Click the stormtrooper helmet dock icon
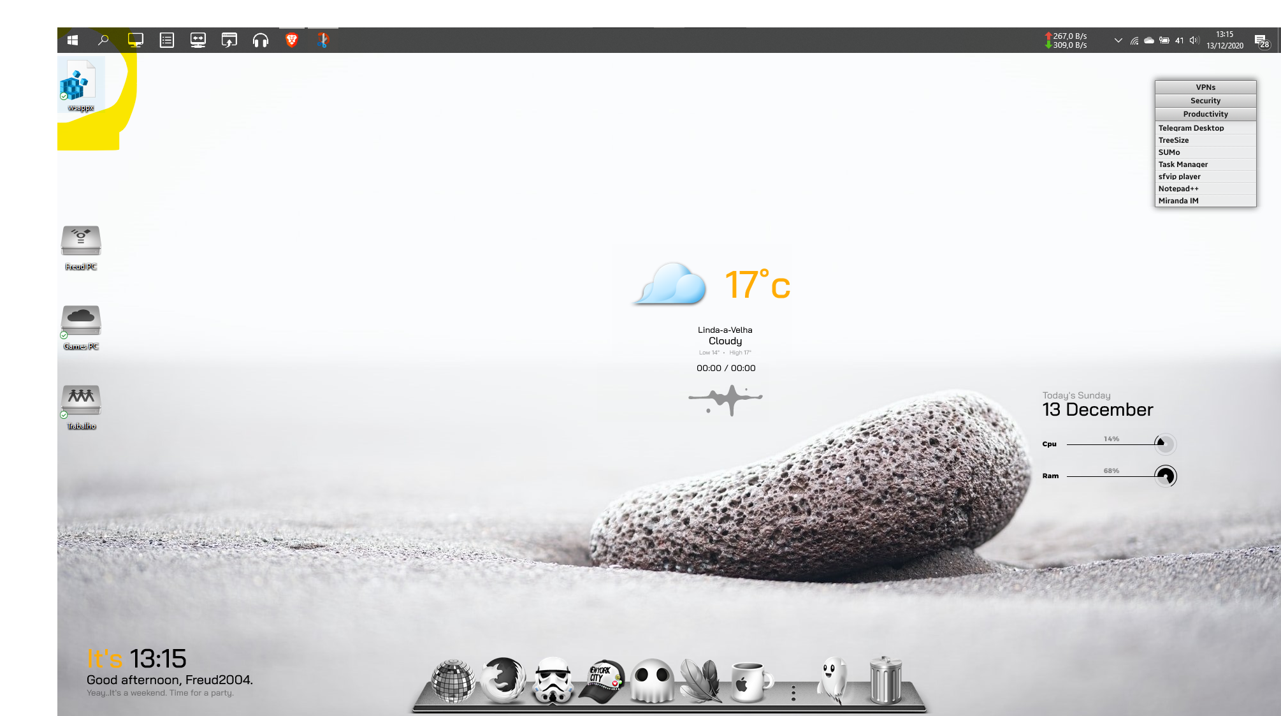Image resolution: width=1281 pixels, height=716 pixels. pyautogui.click(x=553, y=680)
